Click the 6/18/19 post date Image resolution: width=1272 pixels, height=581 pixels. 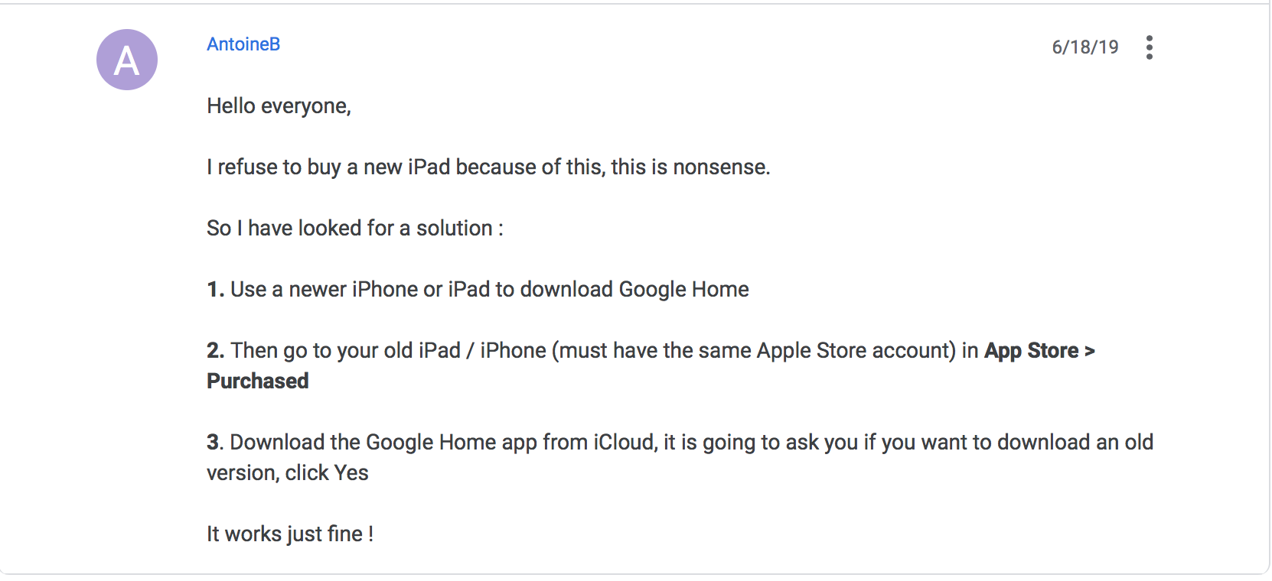pyautogui.click(x=1084, y=47)
